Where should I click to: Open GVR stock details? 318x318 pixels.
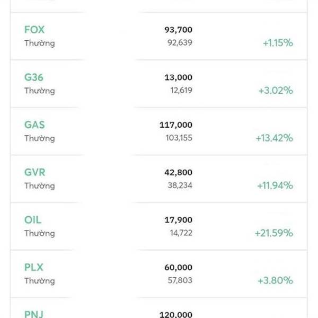pyautogui.click(x=35, y=172)
